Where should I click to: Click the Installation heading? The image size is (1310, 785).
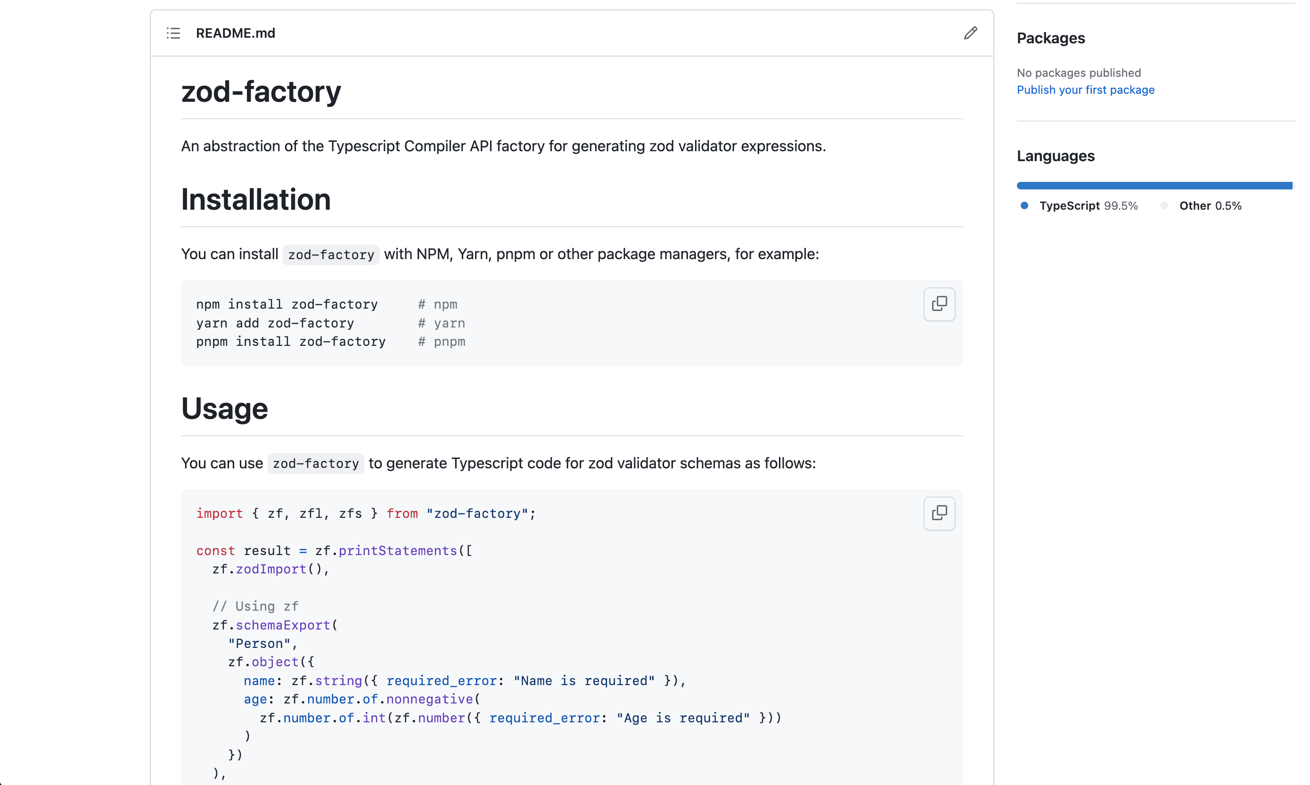pyautogui.click(x=256, y=199)
